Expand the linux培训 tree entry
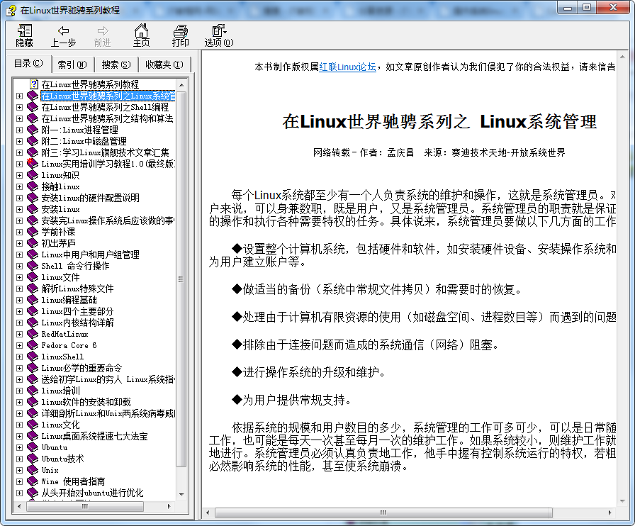Screen dimensions: 635x526 [18, 391]
